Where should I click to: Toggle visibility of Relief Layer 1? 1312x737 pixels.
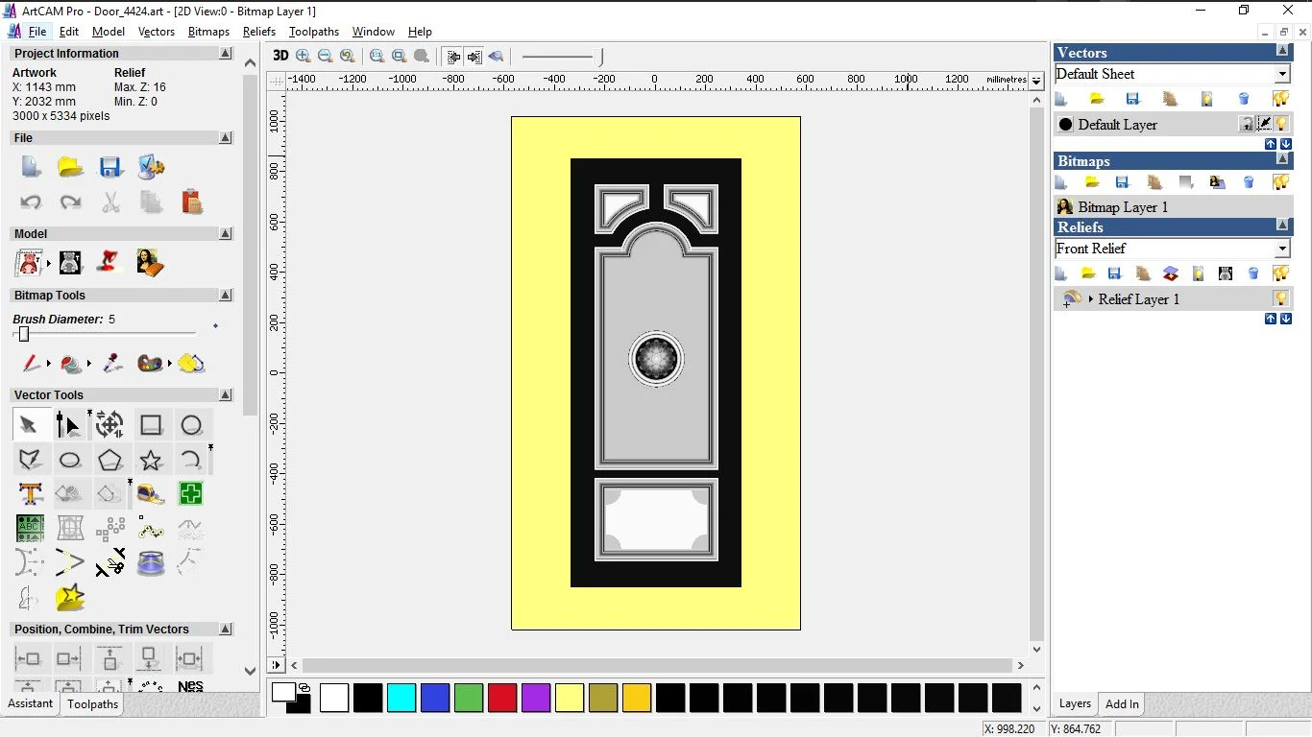[x=1281, y=299]
